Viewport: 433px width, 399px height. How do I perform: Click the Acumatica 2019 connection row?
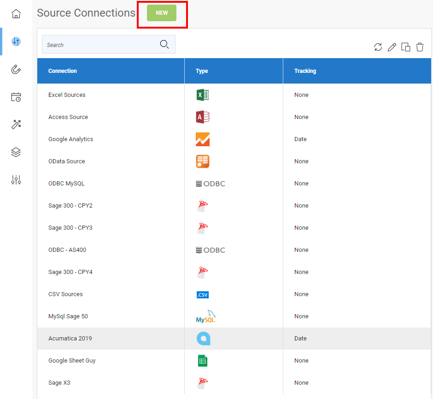click(x=70, y=339)
